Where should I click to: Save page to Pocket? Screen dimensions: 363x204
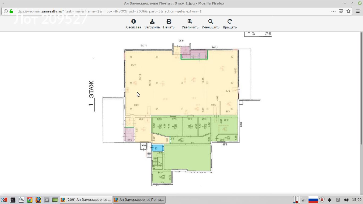pyautogui.click(x=341, y=11)
